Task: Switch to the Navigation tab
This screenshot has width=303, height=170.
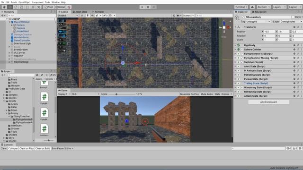Action: [x=259, y=12]
